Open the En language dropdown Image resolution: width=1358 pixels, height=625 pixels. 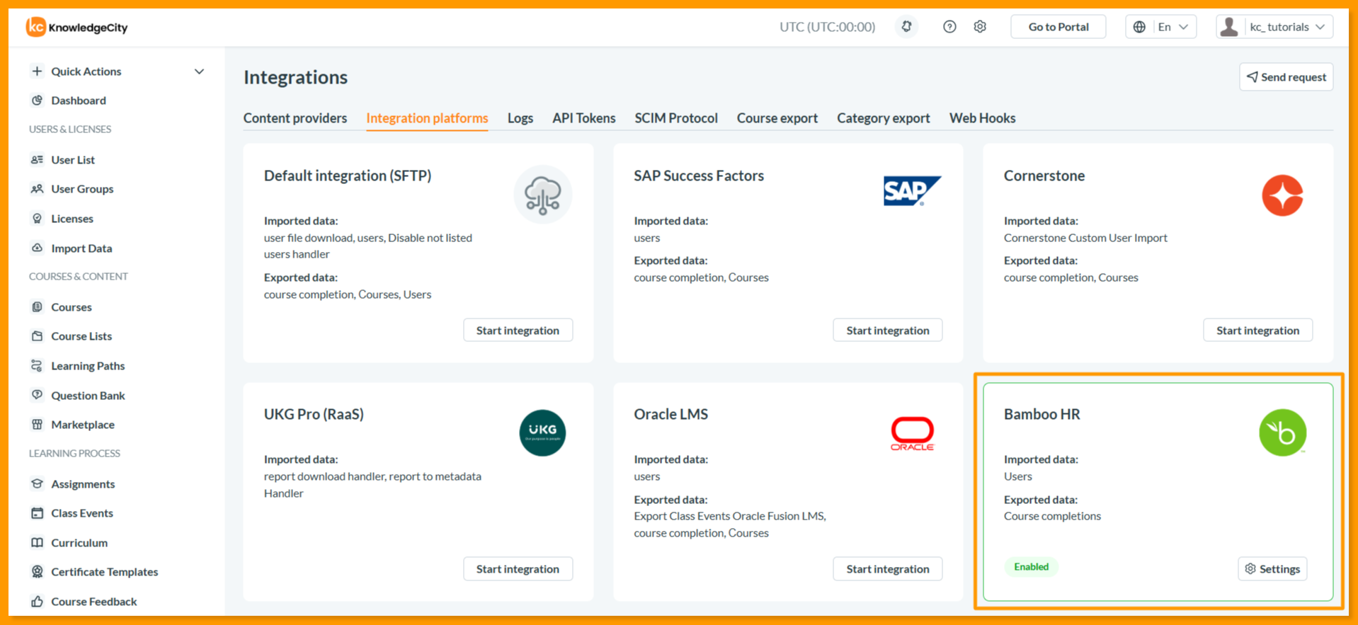click(x=1160, y=27)
